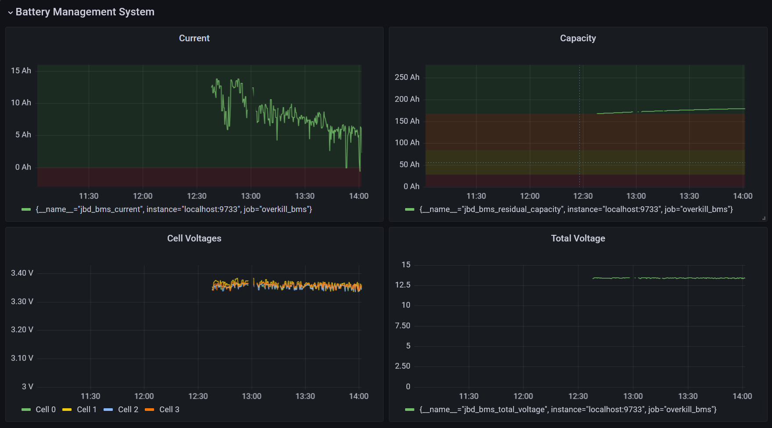Click the 3 V label on Cell Voltages
772x428 pixels.
[x=28, y=387]
